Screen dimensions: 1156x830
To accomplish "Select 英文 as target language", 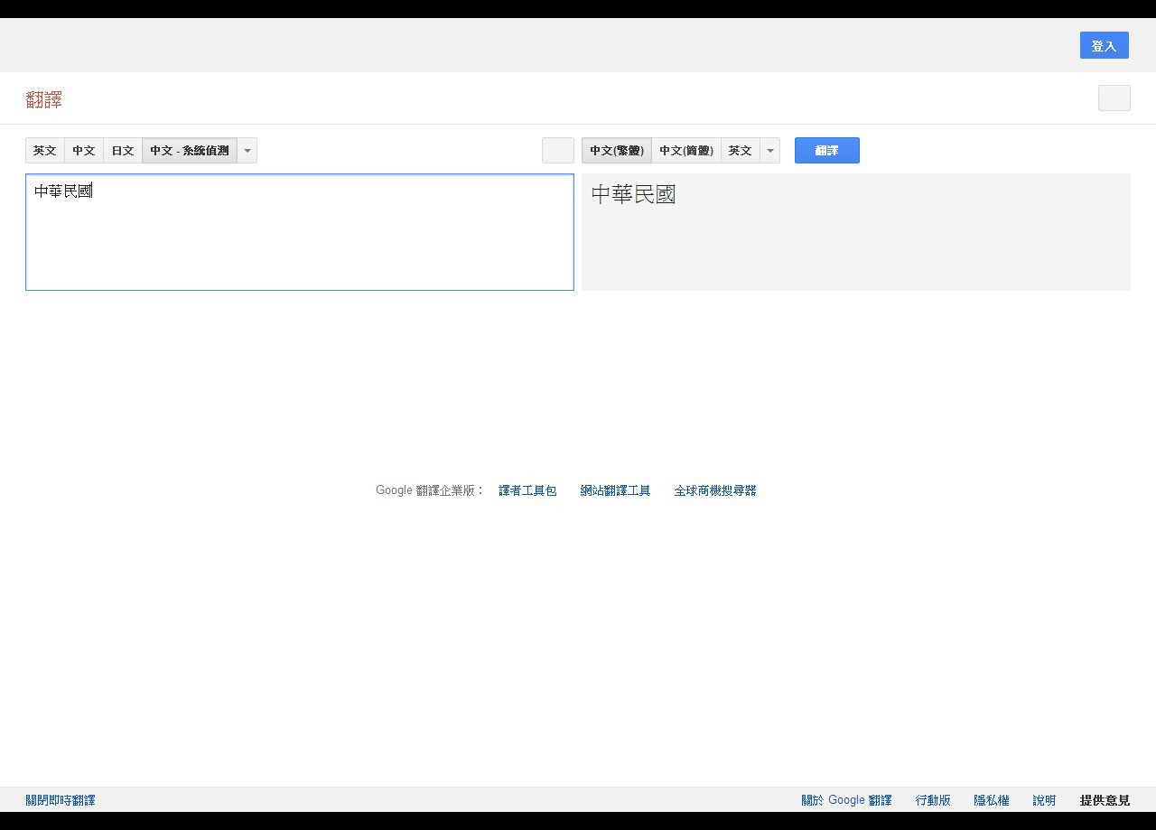I will [x=740, y=151].
